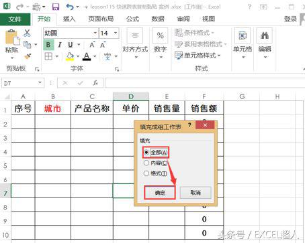Select column D header
This screenshot has width=305, height=243.
click(x=131, y=96)
